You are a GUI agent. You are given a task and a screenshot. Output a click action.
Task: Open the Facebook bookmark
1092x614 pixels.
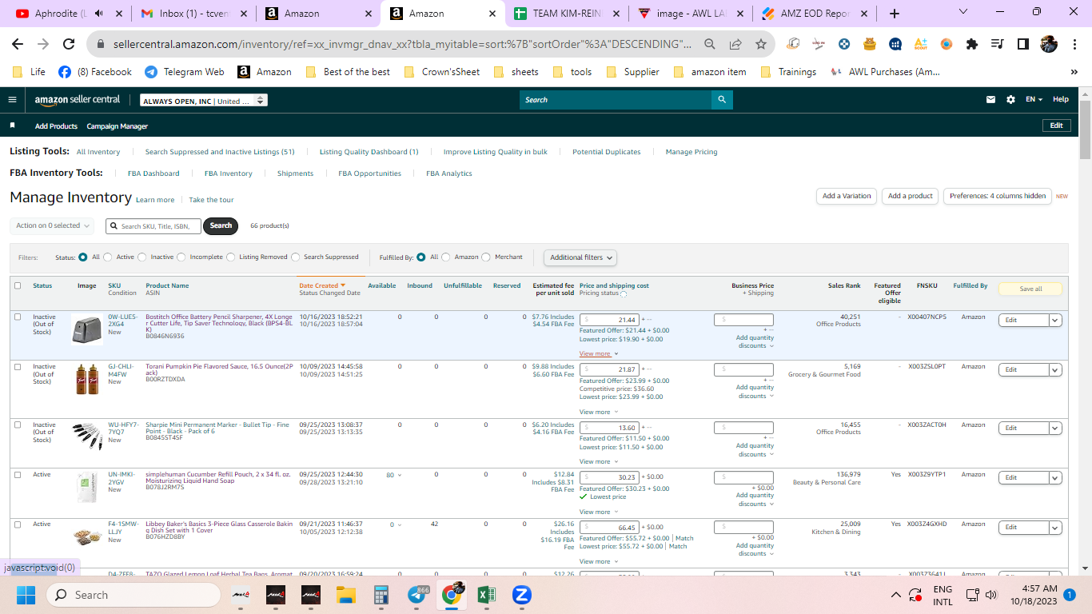pyautogui.click(x=95, y=72)
